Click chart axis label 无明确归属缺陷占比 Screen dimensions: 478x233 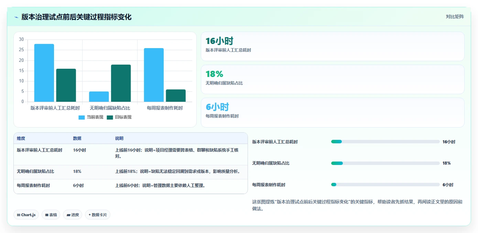110,108
